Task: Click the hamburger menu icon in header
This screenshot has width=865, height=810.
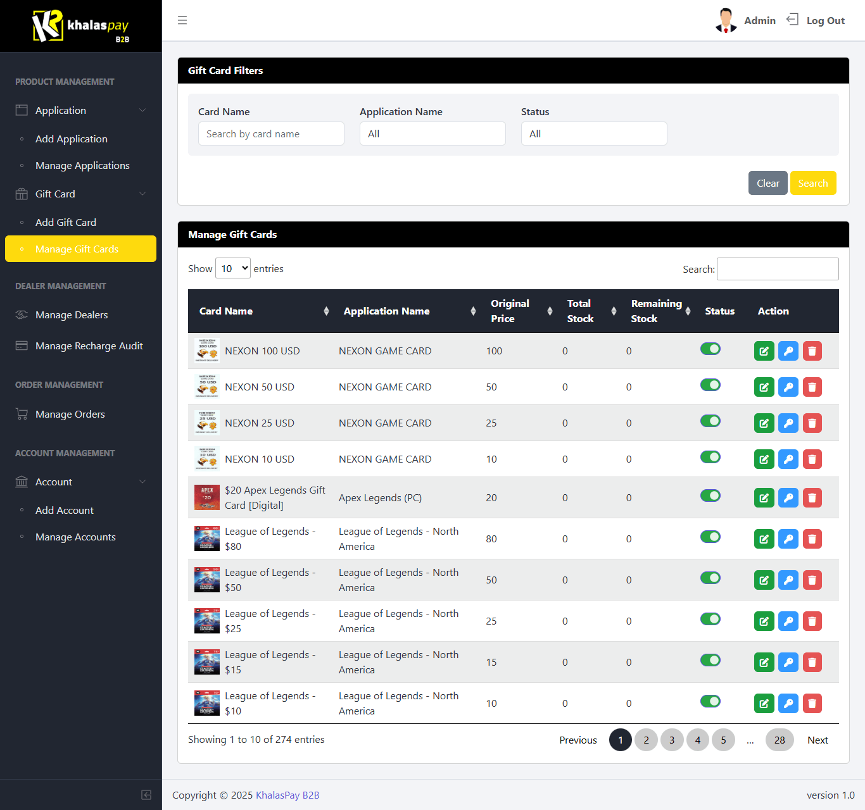Action: point(182,20)
